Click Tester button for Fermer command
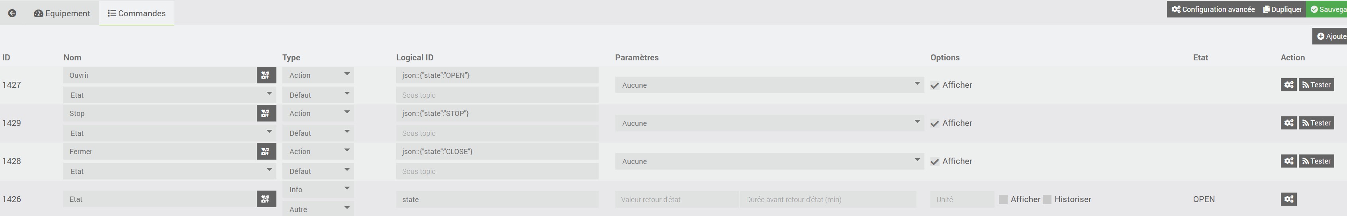Image resolution: width=1347 pixels, height=216 pixels. (1316, 161)
